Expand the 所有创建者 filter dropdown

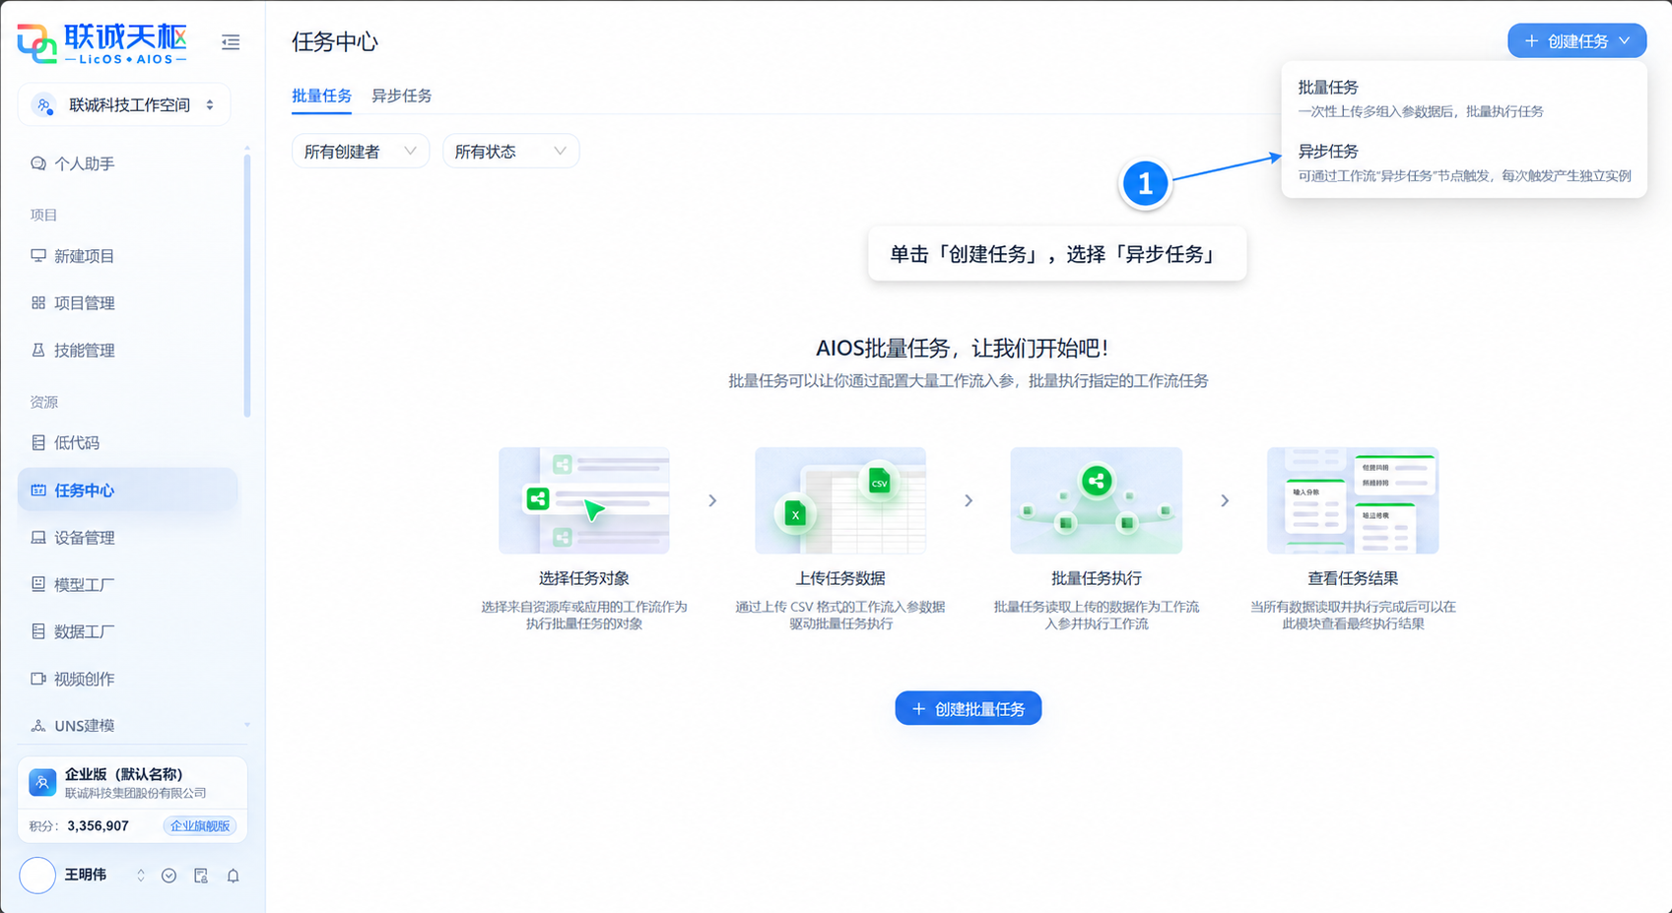(361, 152)
